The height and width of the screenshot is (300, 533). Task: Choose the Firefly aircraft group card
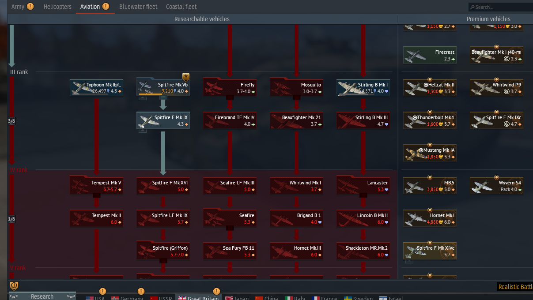pos(230,87)
